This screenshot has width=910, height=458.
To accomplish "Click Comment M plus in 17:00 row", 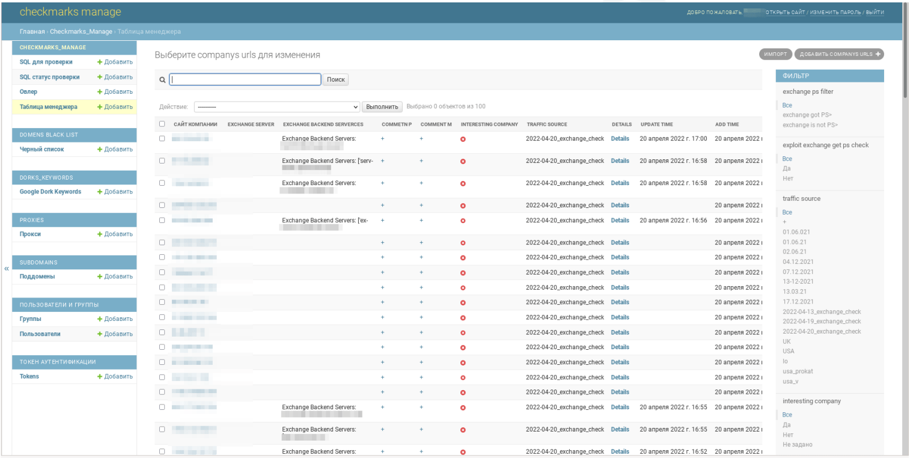I will [421, 139].
